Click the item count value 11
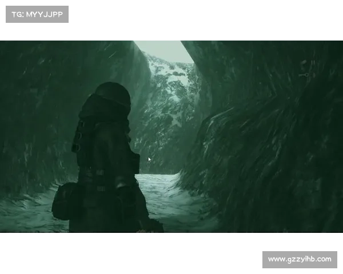Image resolution: width=343 pixels, height=274 pixels. [x=313, y=62]
